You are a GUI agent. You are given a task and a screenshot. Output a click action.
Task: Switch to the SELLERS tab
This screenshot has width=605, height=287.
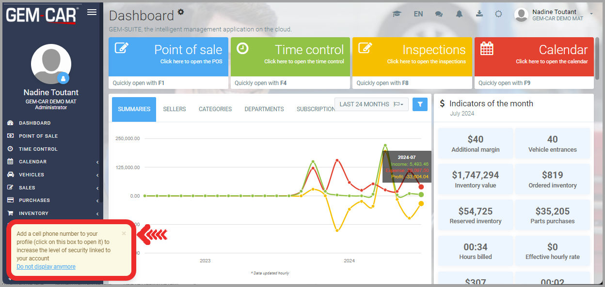[x=174, y=109]
